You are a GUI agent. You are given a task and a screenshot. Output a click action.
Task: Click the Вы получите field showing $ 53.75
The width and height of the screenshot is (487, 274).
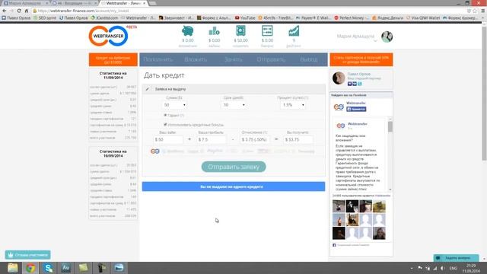[298, 140]
